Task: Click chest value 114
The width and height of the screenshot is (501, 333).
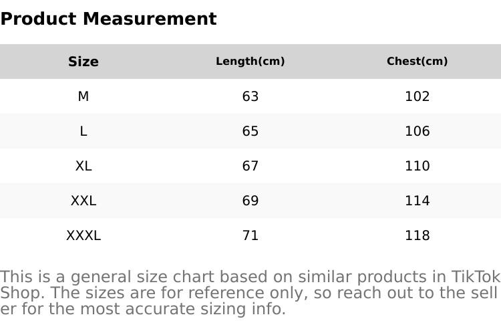Action: pyautogui.click(x=417, y=201)
